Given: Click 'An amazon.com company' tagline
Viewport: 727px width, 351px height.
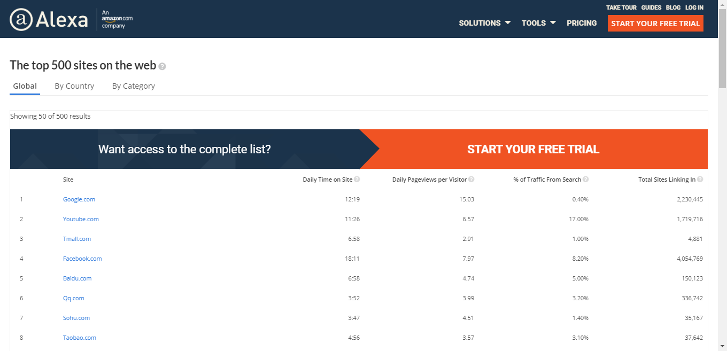Looking at the screenshot, I should (x=117, y=19).
